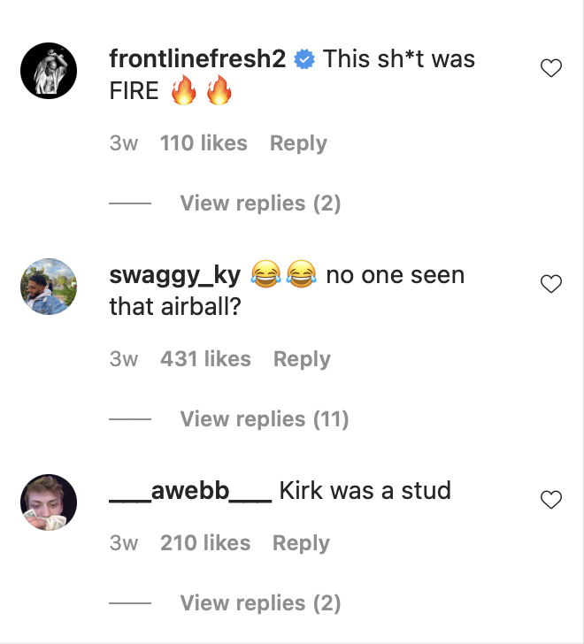Expand View replies (2) under frontlinefresh2
Viewport: 584px width, 644px height.
click(260, 203)
